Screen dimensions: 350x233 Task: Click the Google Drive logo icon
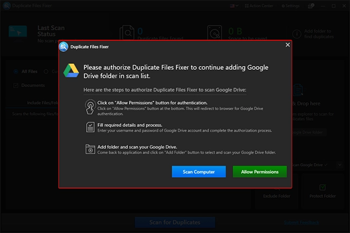71,70
